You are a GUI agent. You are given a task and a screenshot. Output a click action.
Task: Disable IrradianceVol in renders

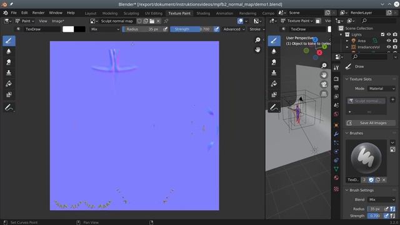[395, 47]
